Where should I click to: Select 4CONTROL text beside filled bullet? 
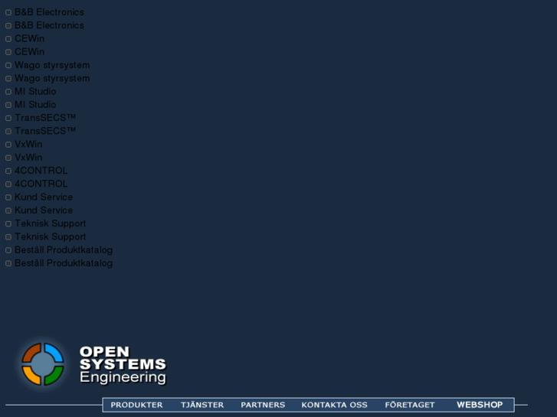41,184
